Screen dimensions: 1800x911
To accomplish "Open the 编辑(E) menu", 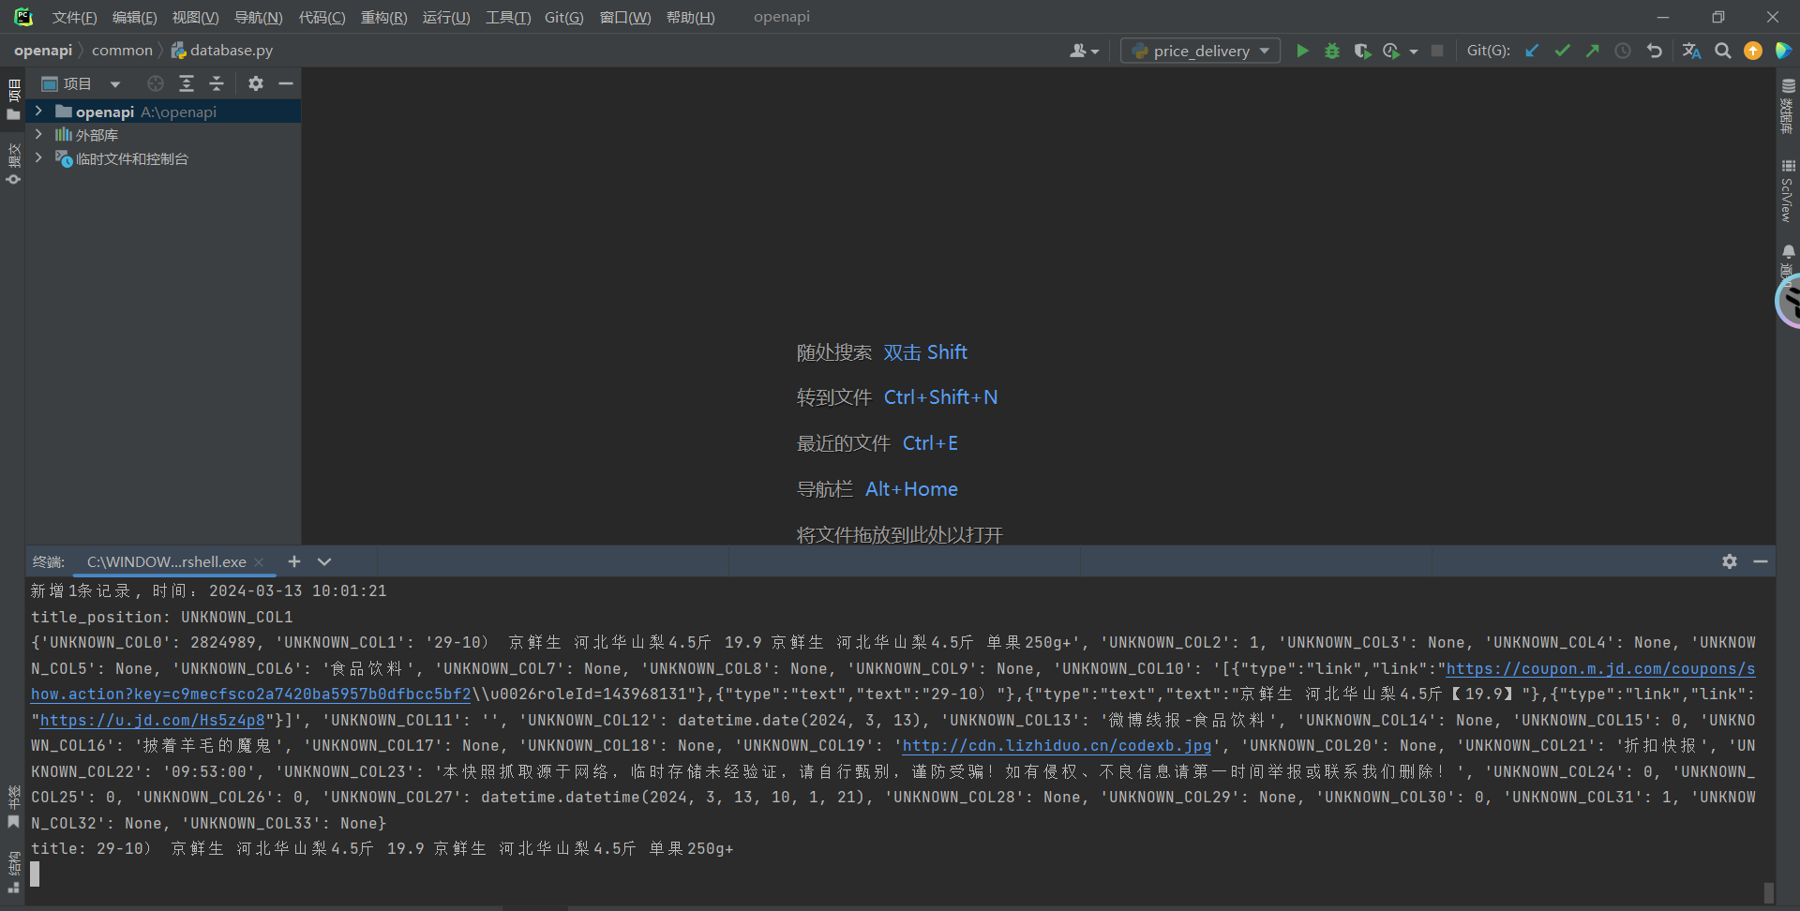I will [x=134, y=17].
